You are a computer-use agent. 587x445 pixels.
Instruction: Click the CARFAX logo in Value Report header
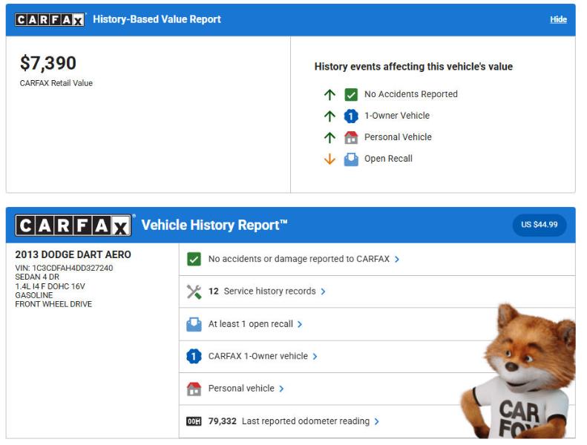tap(50, 20)
